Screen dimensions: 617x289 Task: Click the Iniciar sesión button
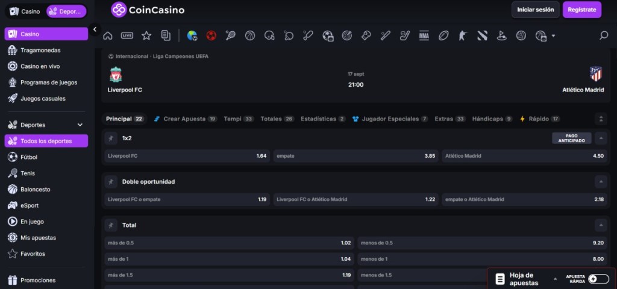(x=535, y=10)
